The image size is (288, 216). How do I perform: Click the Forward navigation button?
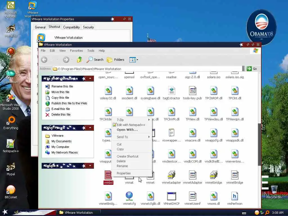click(x=66, y=60)
